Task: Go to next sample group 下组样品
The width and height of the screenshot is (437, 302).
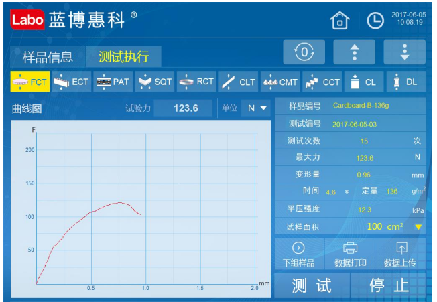Action: coord(299,254)
